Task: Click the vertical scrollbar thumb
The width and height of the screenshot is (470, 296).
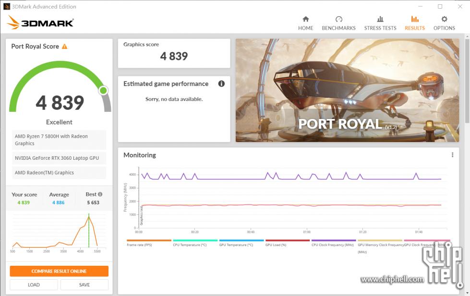Action: (x=467, y=80)
